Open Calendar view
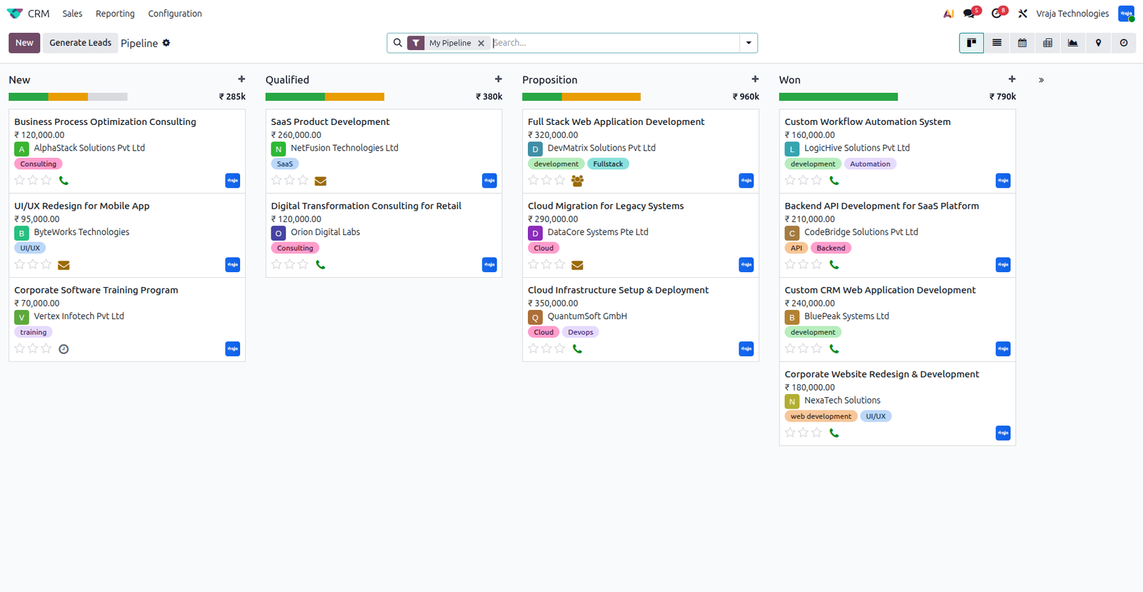This screenshot has height=592, width=1143. 1022,43
